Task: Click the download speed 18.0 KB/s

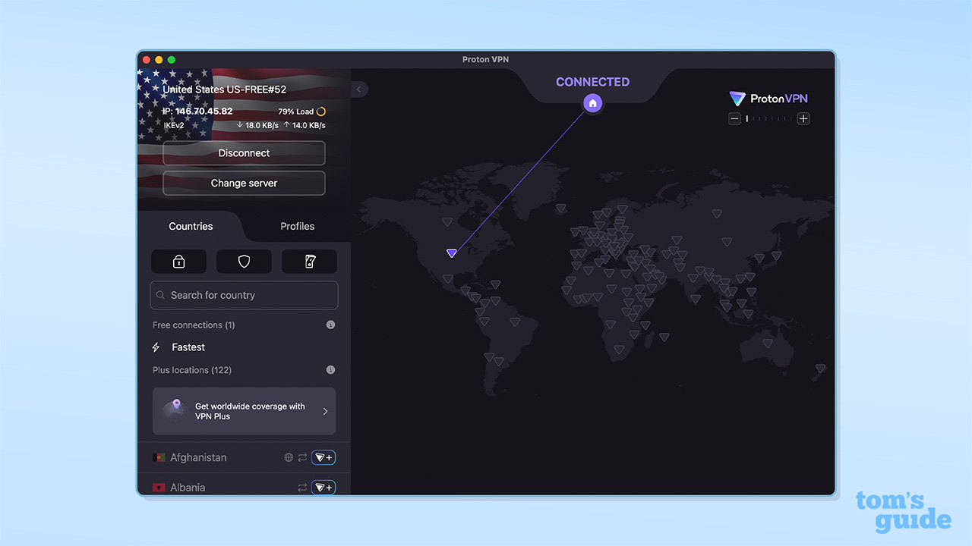Action: click(258, 125)
